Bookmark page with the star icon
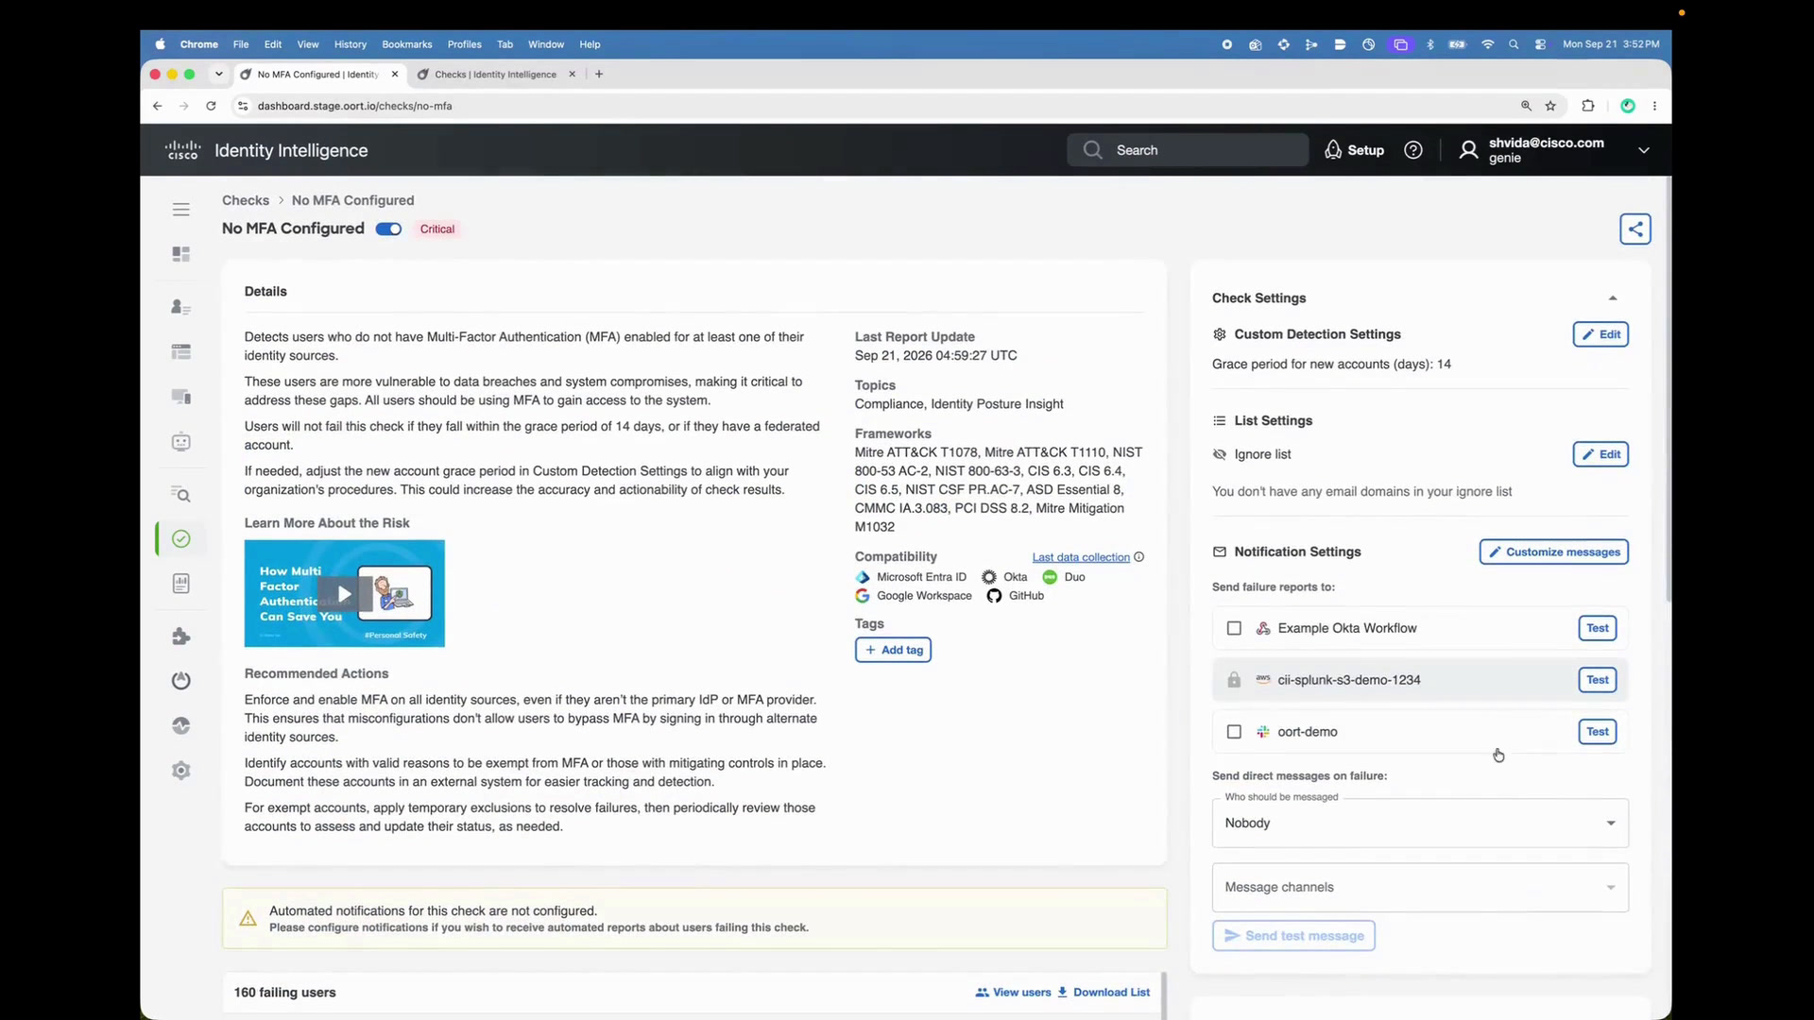Screen dimensions: 1814x1020 [x=1550, y=106]
